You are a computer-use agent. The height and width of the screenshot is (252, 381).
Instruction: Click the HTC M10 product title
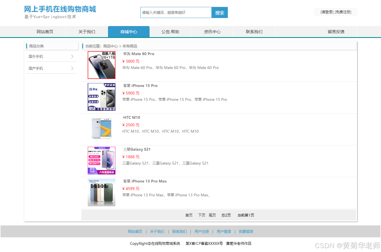click(132, 117)
